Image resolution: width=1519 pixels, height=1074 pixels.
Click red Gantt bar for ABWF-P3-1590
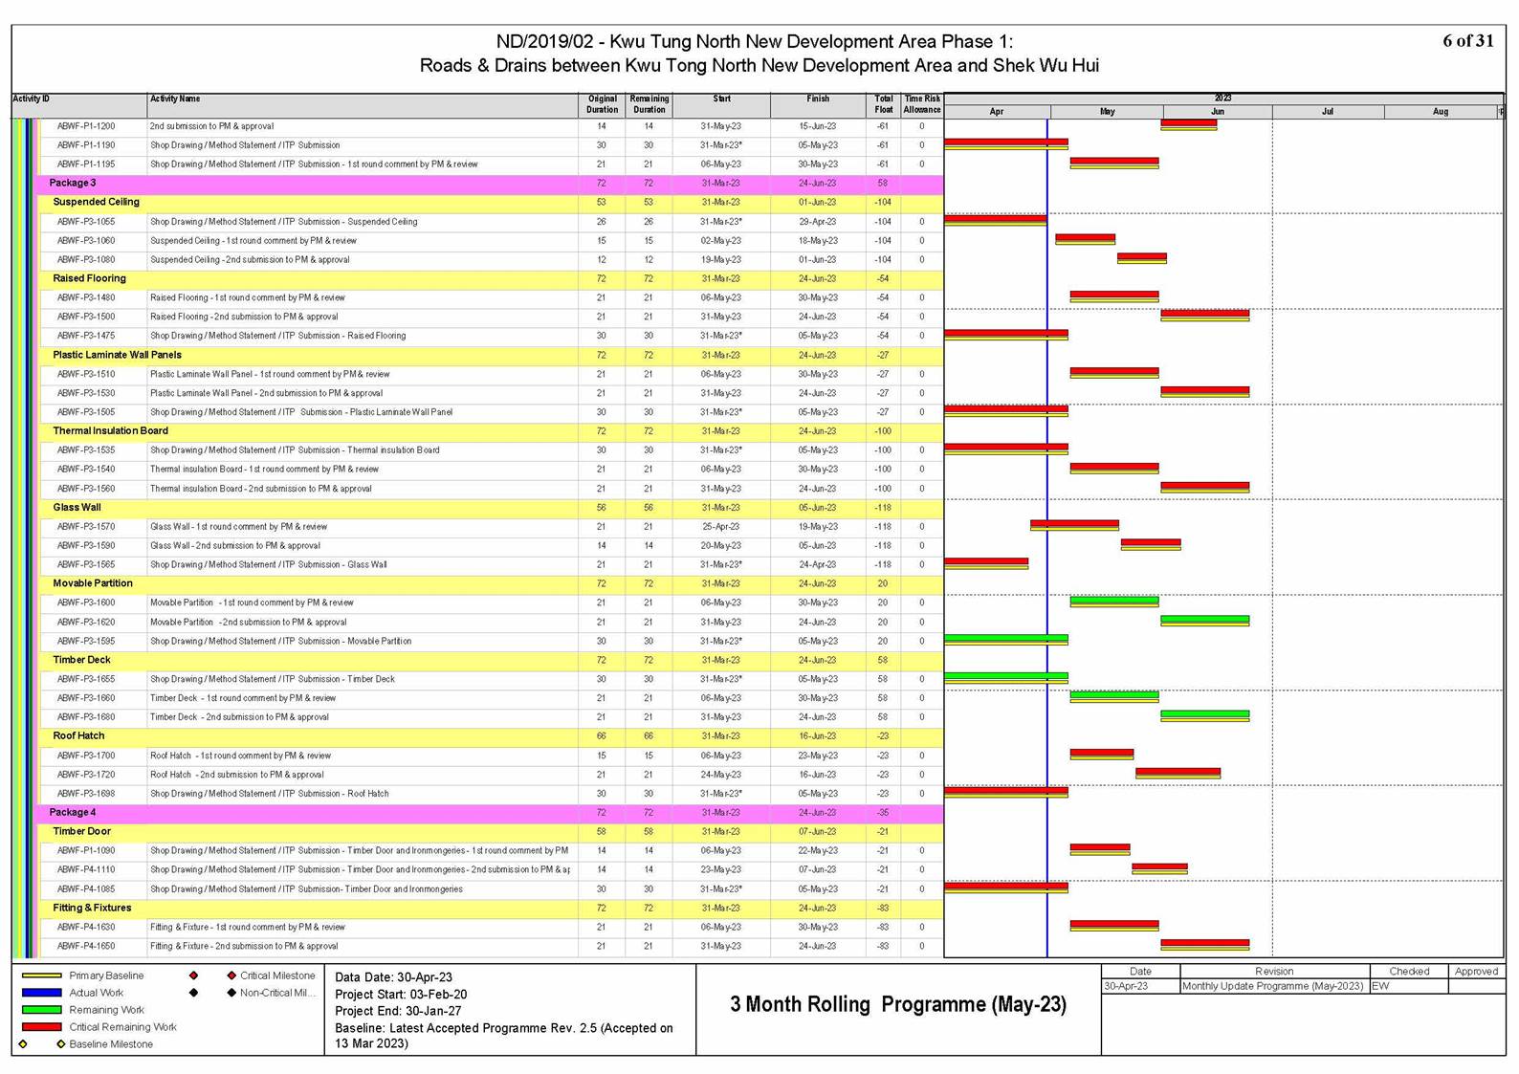pyautogui.click(x=1151, y=543)
